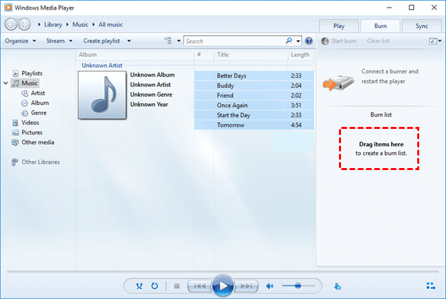Image resolution: width=446 pixels, height=299 pixels.
Task: Click Library in the breadcrumb
Action: (x=53, y=25)
